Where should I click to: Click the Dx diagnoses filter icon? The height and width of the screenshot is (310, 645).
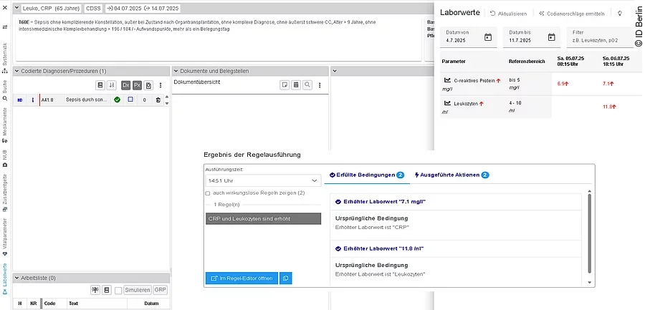(125, 85)
